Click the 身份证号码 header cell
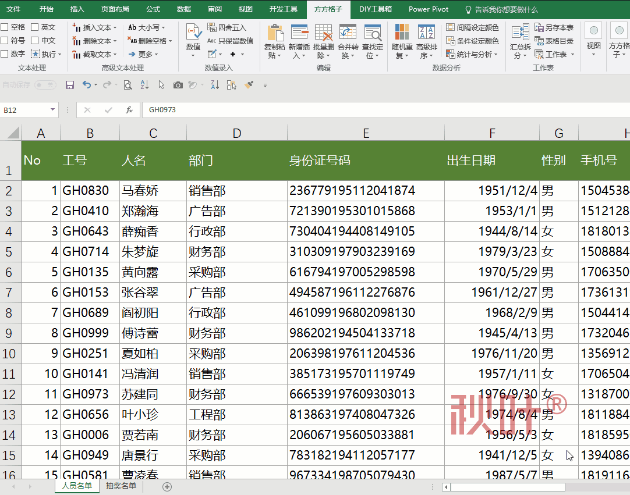Image resolution: width=630 pixels, height=495 pixels. pyautogui.click(x=366, y=160)
